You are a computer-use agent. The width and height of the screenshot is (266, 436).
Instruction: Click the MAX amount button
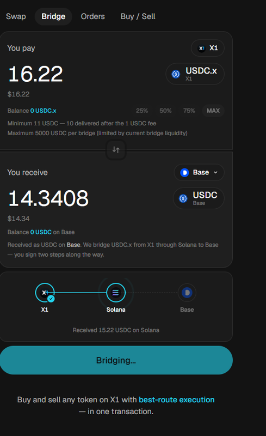pos(213,111)
